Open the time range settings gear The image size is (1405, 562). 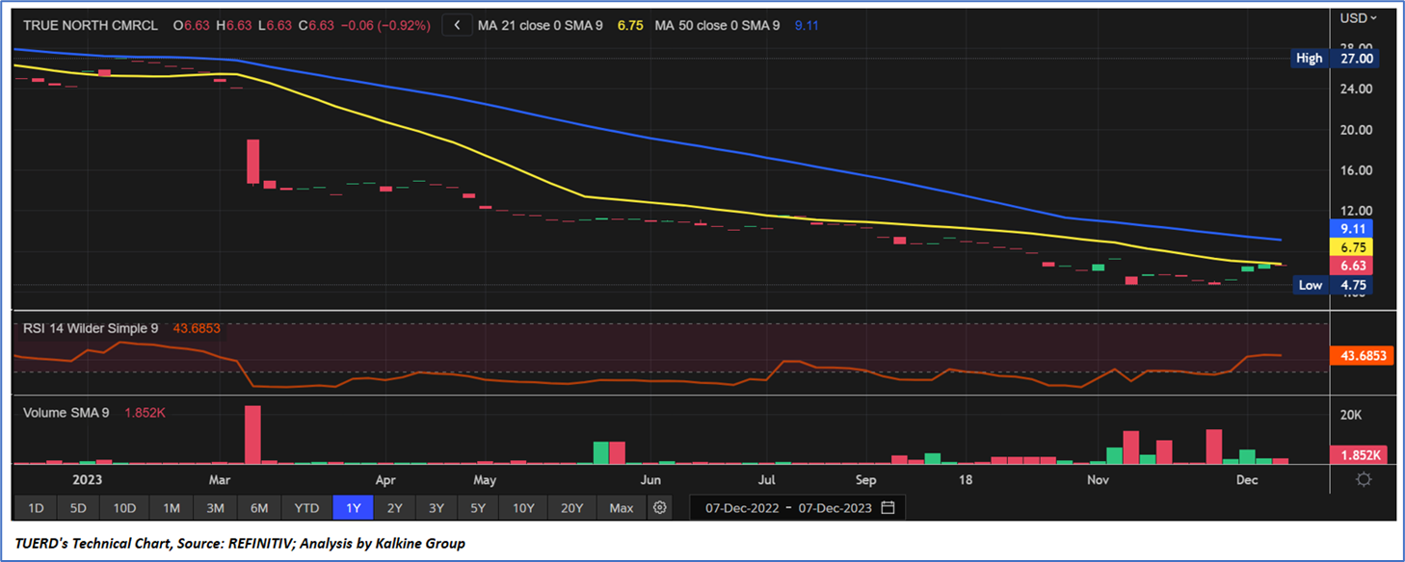[x=659, y=507]
